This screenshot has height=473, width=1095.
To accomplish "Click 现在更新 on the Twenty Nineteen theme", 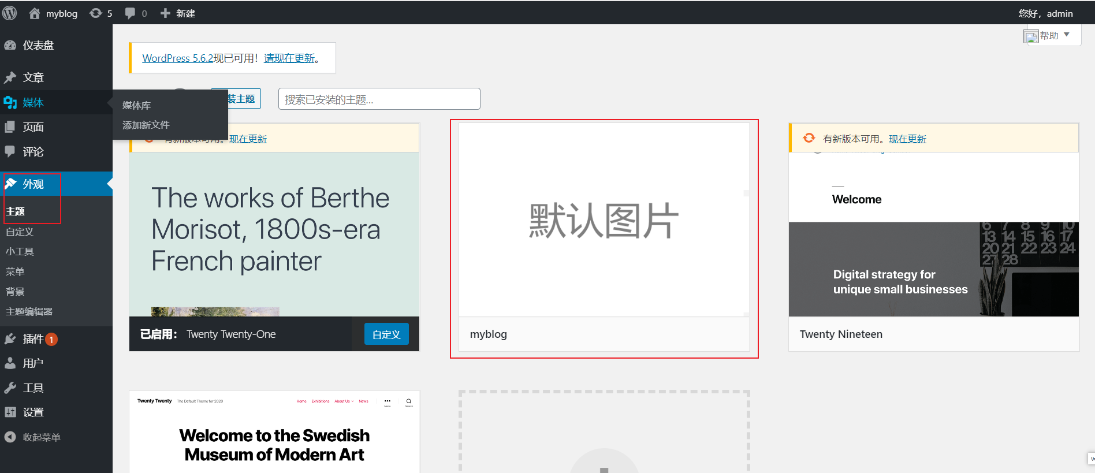I will click(x=907, y=139).
